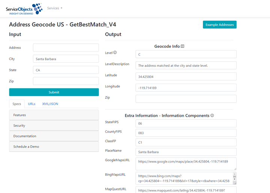The width and height of the screenshot is (270, 193).
Task: Click the Example Addresses button
Action: [x=219, y=25]
